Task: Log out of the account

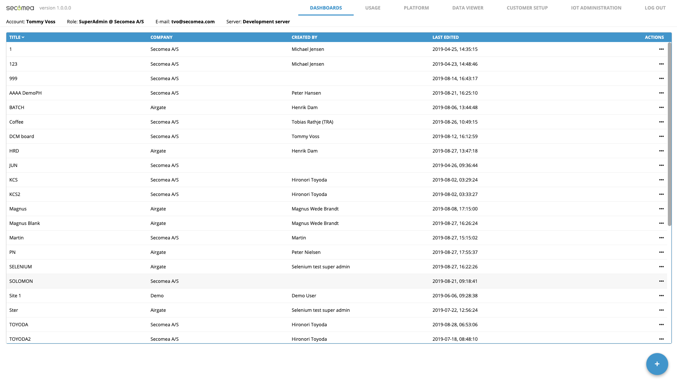Action: point(655,8)
